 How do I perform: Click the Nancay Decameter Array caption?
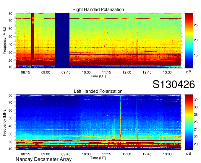pos(43,159)
